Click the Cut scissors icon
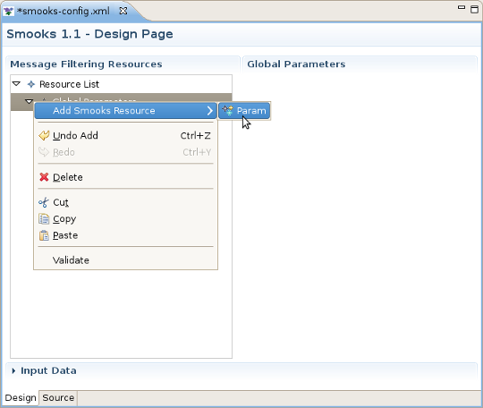Screen dimensions: 483x408 pyautogui.click(x=44, y=202)
